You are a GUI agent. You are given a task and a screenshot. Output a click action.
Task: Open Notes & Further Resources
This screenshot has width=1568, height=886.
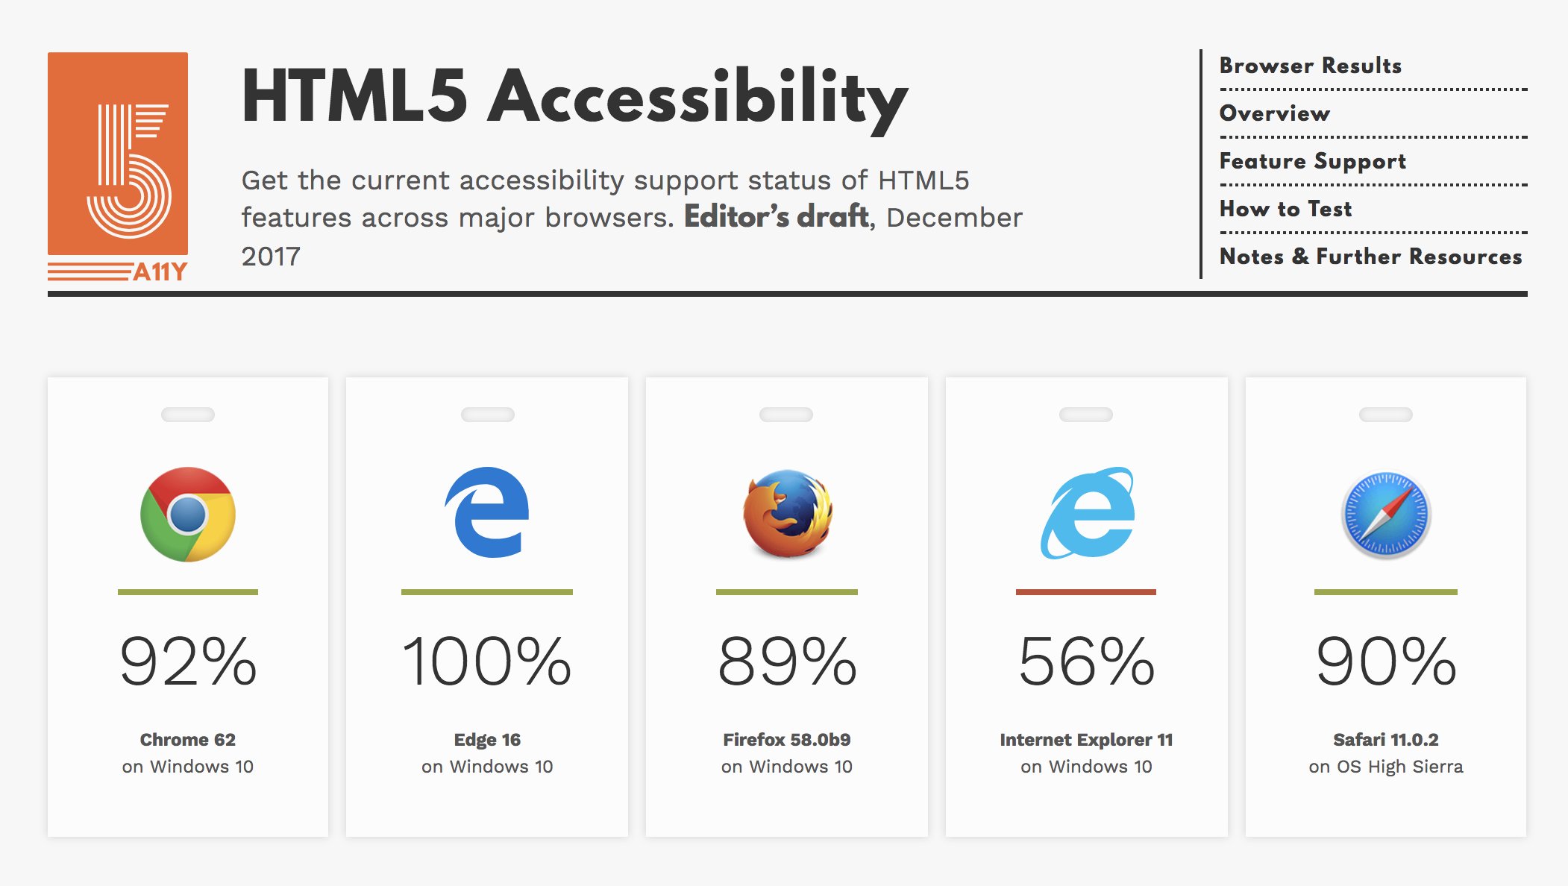click(x=1370, y=257)
